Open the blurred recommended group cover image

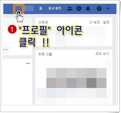(x=76, y=78)
